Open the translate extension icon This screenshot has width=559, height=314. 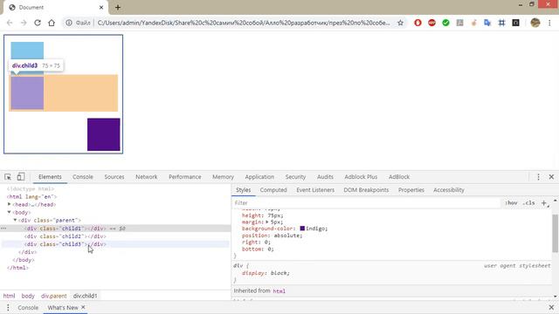[487, 23]
